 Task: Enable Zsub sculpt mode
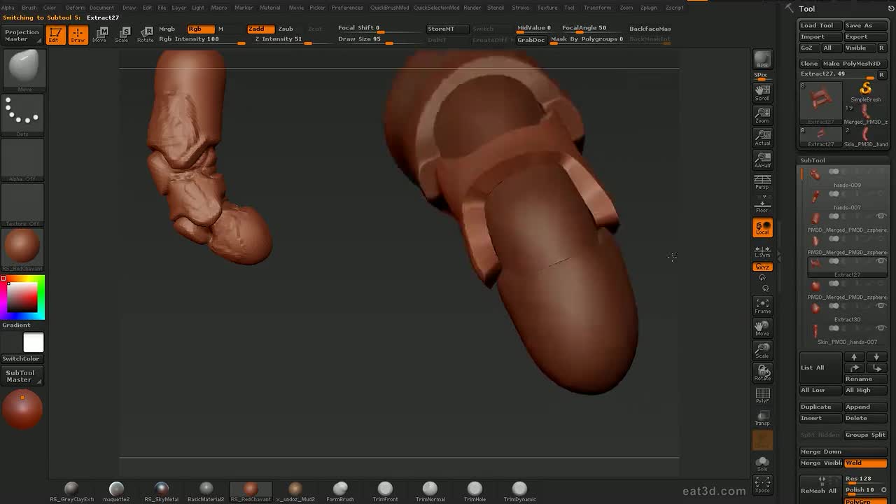[286, 29]
